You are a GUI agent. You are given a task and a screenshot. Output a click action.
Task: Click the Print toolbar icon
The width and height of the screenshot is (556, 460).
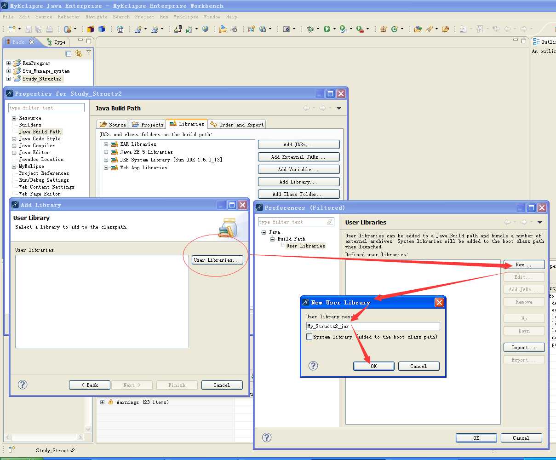[49, 29]
